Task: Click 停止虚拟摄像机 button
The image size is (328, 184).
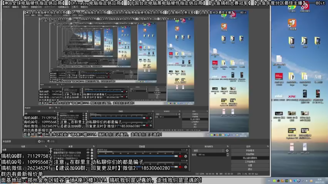Action: tap(250, 158)
